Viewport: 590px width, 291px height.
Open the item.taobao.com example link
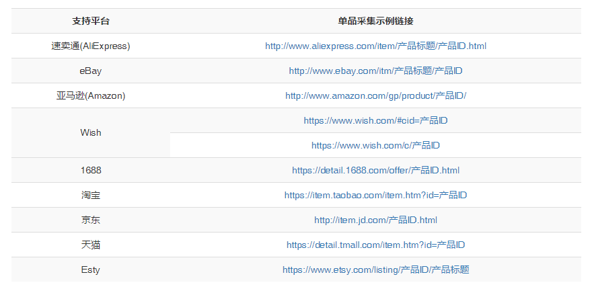coord(375,195)
